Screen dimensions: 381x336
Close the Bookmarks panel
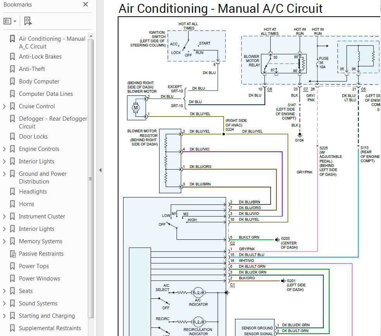(x=85, y=4)
